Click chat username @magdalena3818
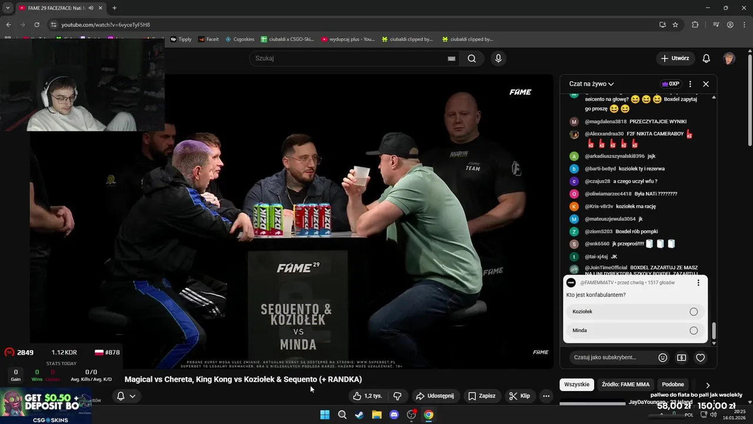The image size is (753, 424). coord(605,121)
